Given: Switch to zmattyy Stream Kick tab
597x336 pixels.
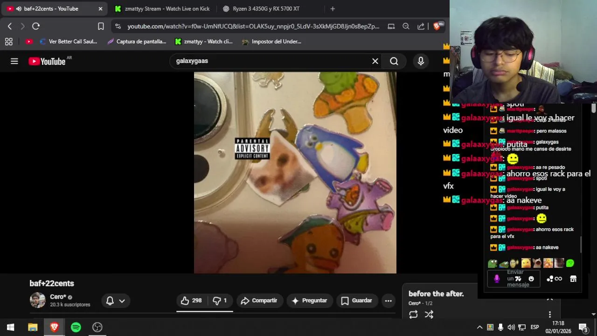Looking at the screenshot, I should pos(162,9).
